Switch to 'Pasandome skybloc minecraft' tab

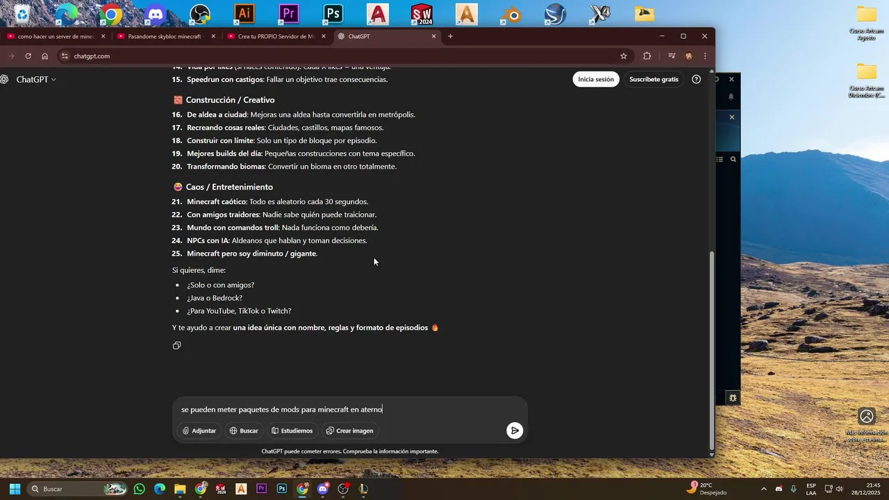click(165, 36)
